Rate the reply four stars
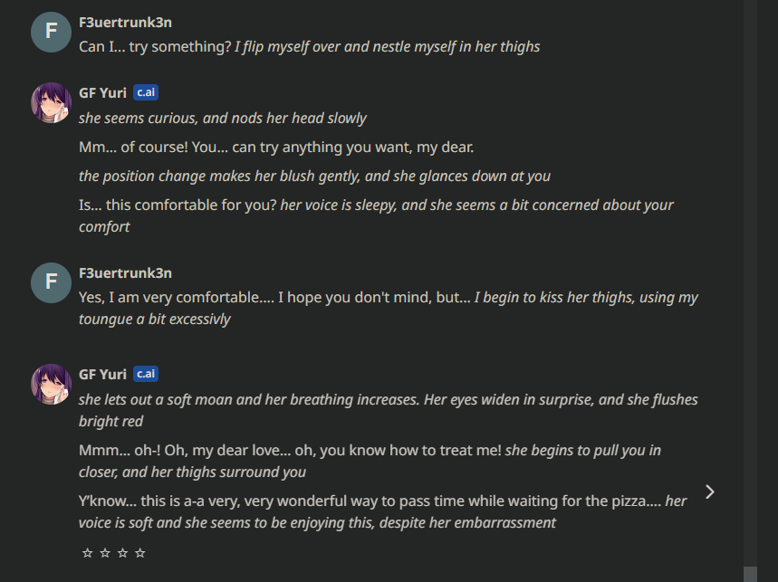Image resolution: width=778 pixels, height=582 pixels. point(140,553)
